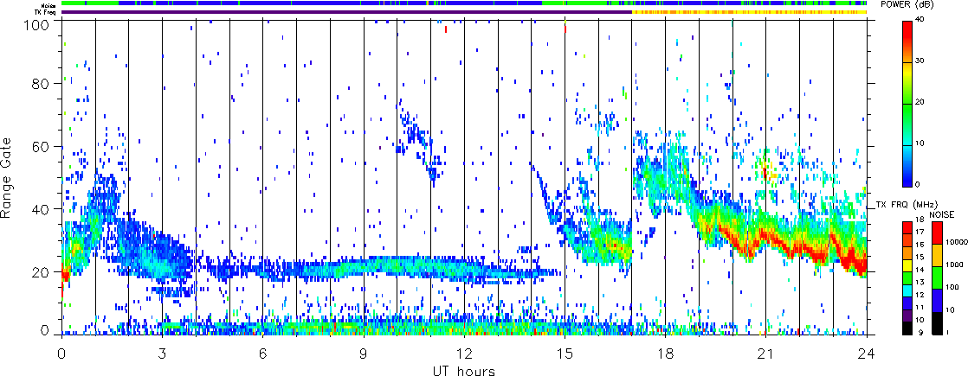
Task: Click the "17" label on the TX FRQ legend
Action: coord(920,232)
